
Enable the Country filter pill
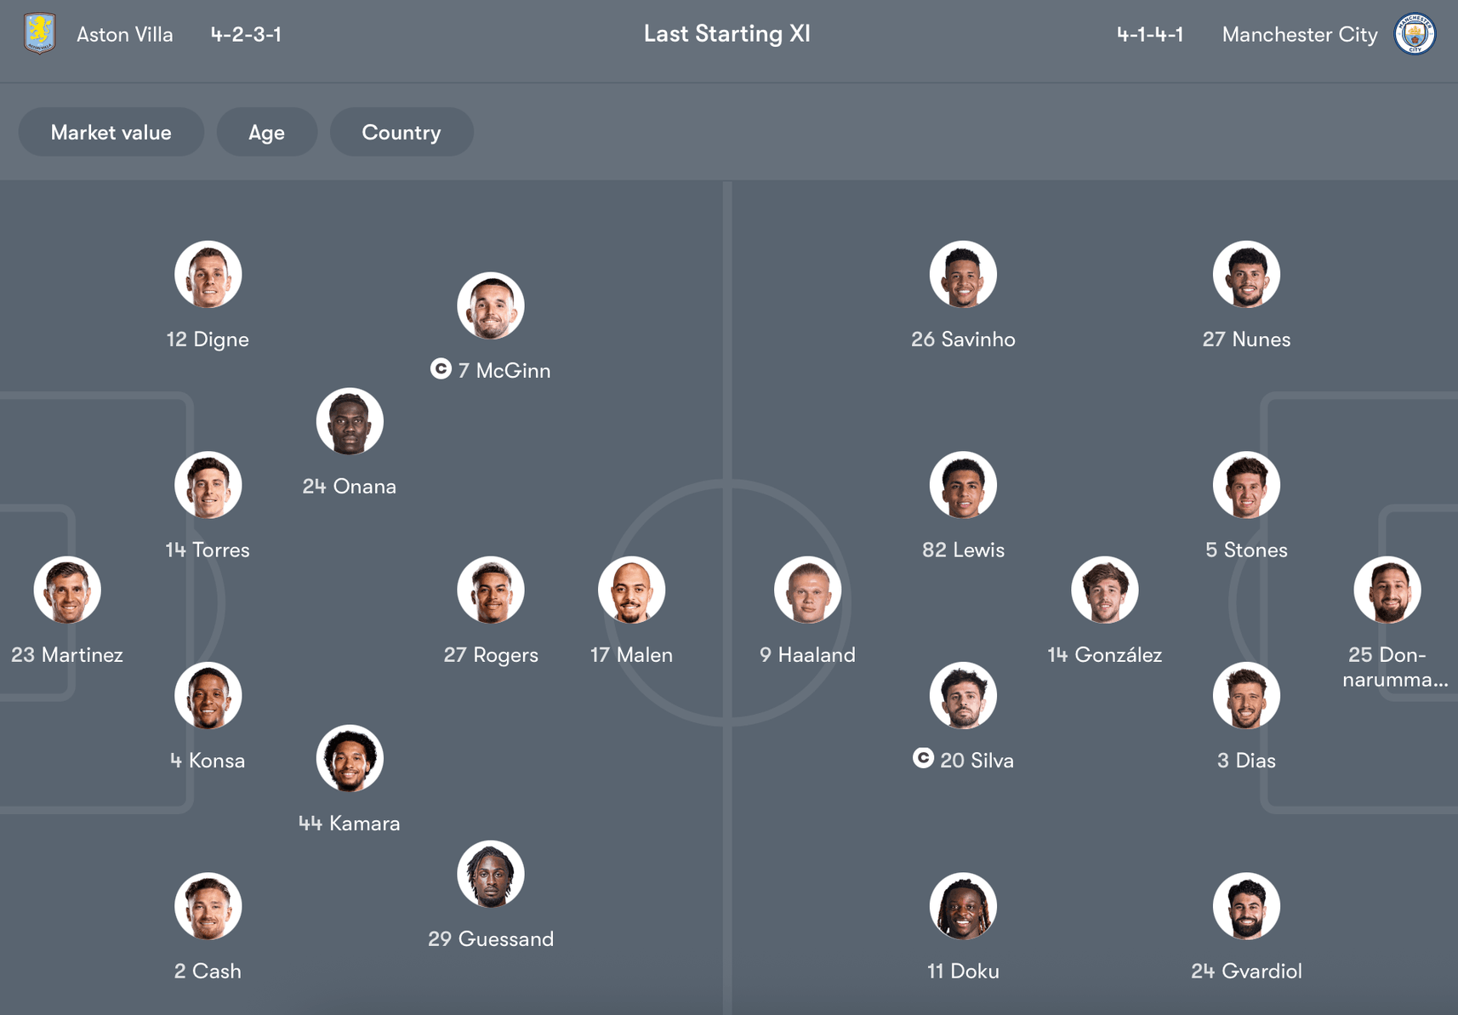pyautogui.click(x=401, y=132)
